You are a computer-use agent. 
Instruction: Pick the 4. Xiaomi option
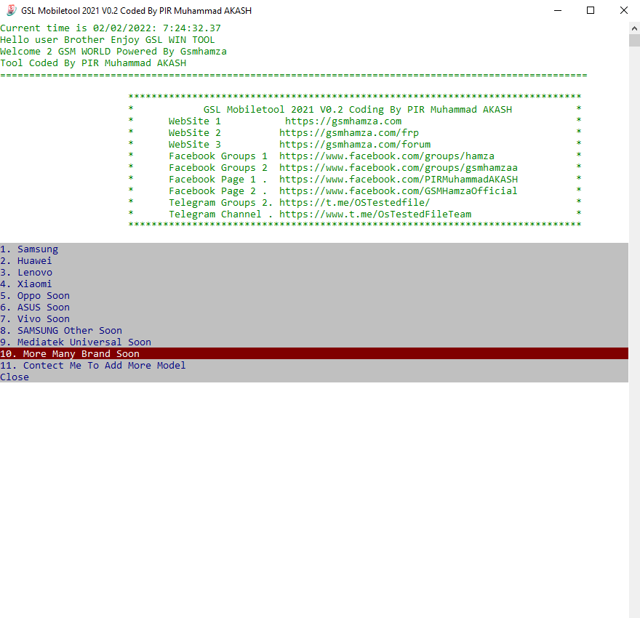pyautogui.click(x=314, y=284)
